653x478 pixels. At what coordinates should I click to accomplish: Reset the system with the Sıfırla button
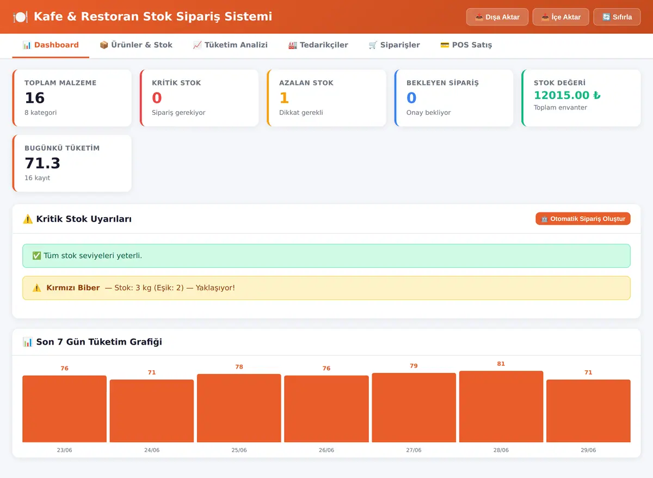(x=617, y=17)
